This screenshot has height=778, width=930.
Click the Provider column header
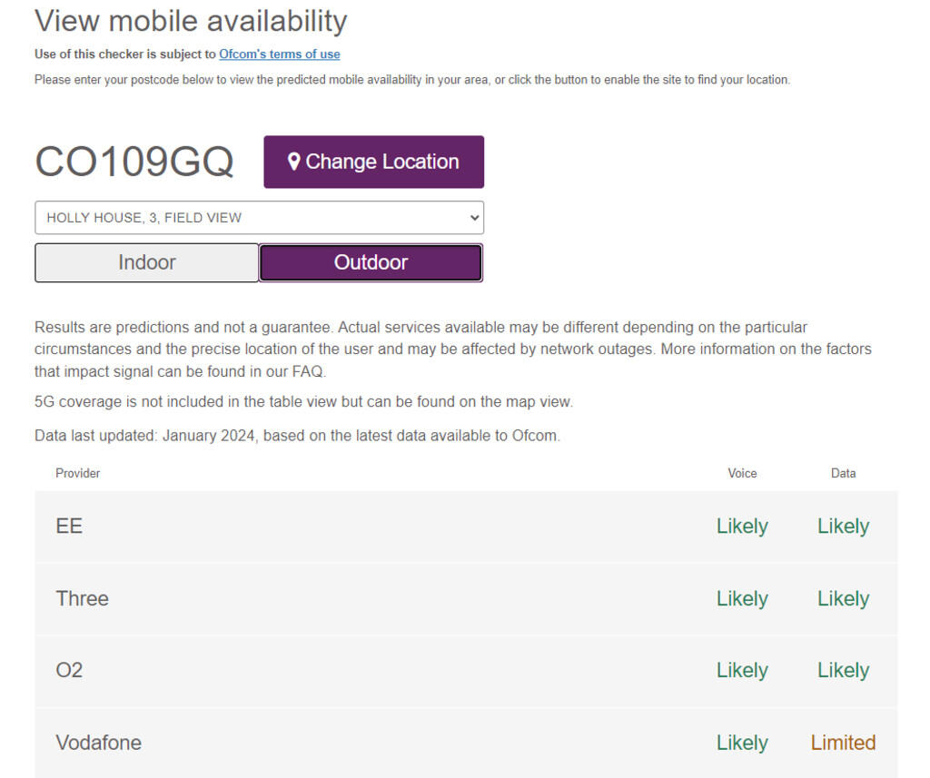78,473
